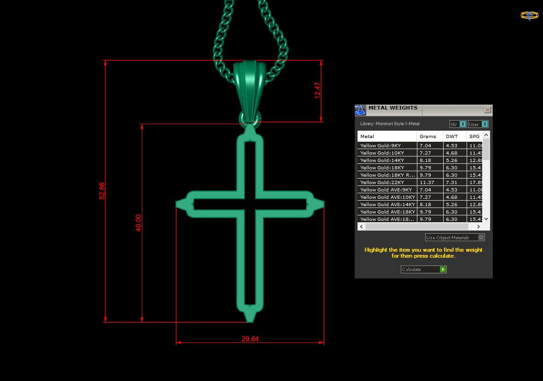Viewport: 543px width, 381px height.
Task: Click the vertical scrollbar thumb in metal list
Action: coord(486,149)
